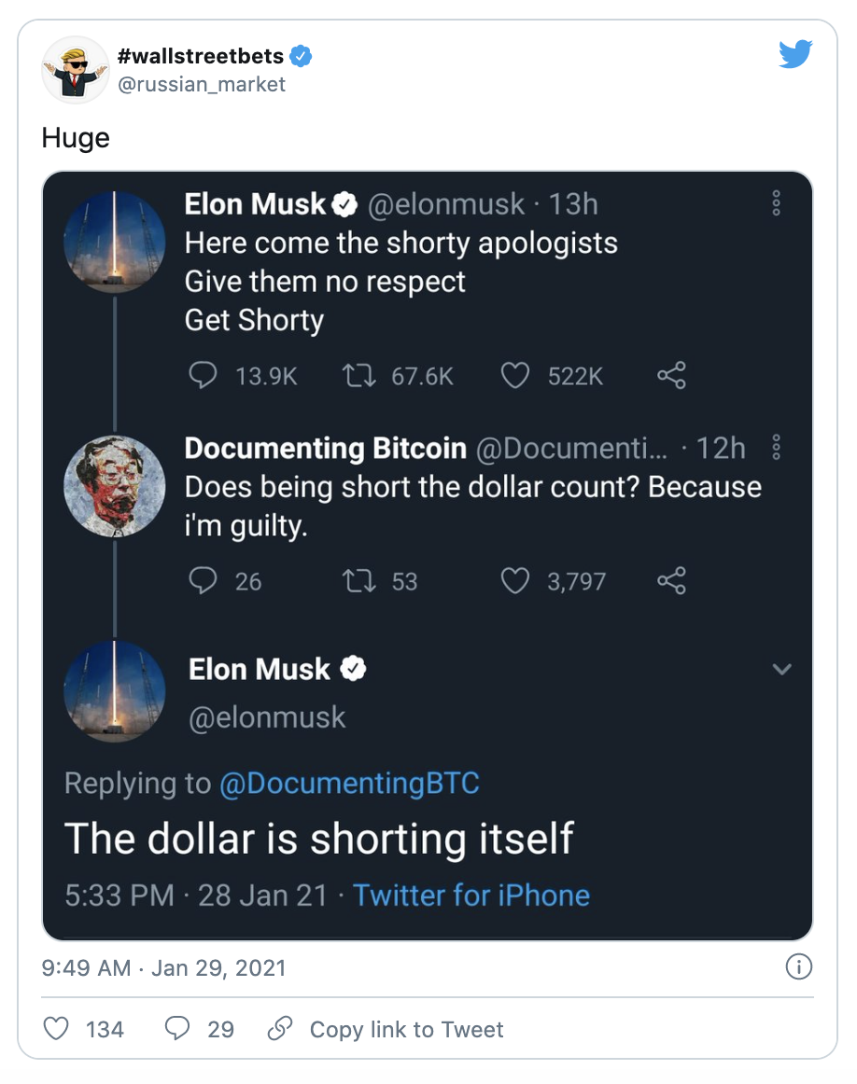Viewport: 857px width, 1084px height.
Task: Open more options on Elon Musk's first tweet
Action: tap(775, 204)
